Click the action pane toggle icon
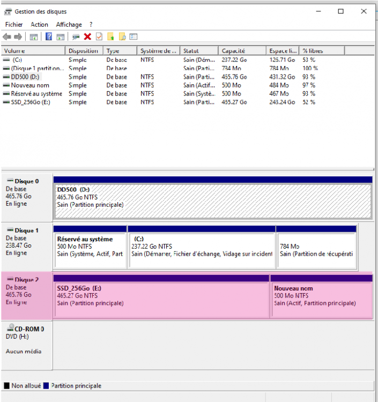 click(x=61, y=37)
